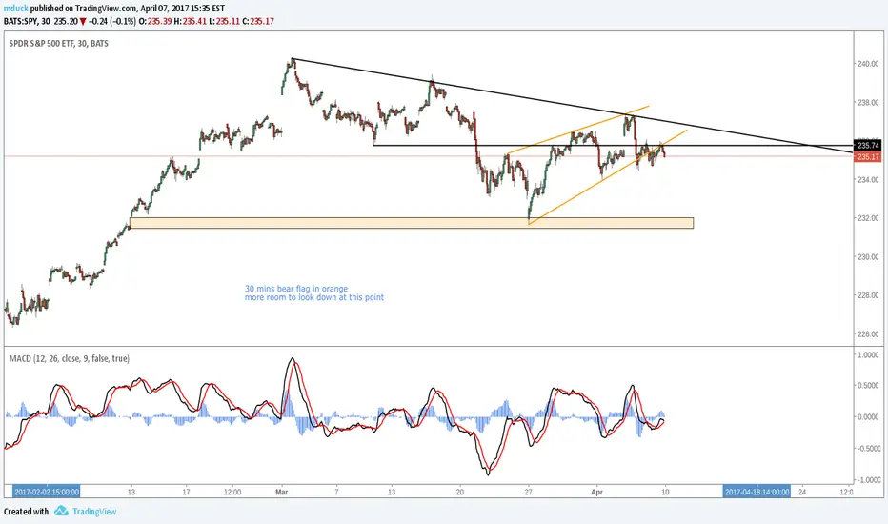Click the BATS:SPY, 30 symbol text

pos(27,22)
